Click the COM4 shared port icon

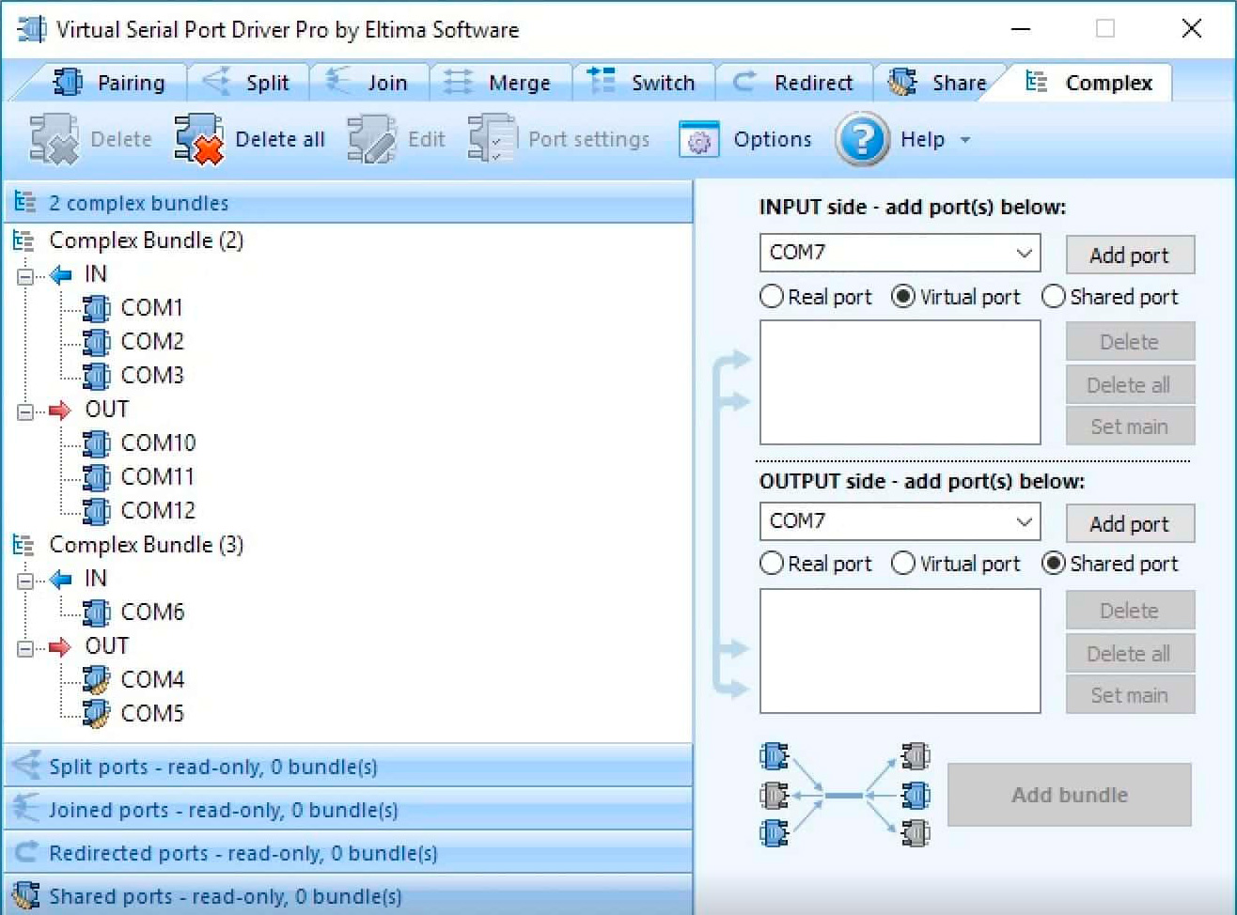coord(96,680)
